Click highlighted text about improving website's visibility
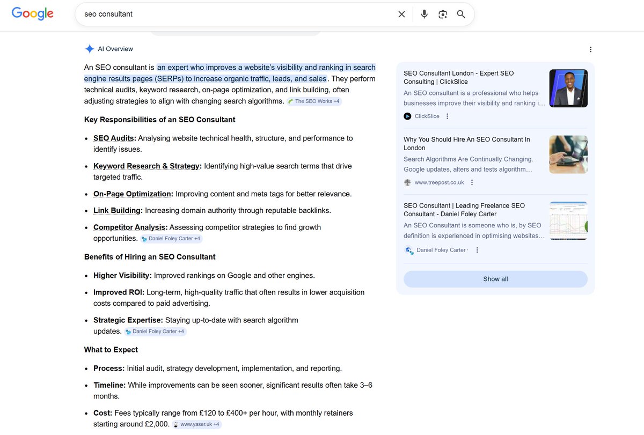 [x=230, y=73]
